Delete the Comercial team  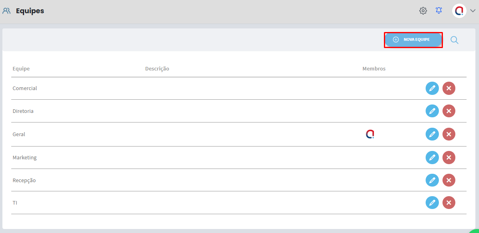pos(449,88)
